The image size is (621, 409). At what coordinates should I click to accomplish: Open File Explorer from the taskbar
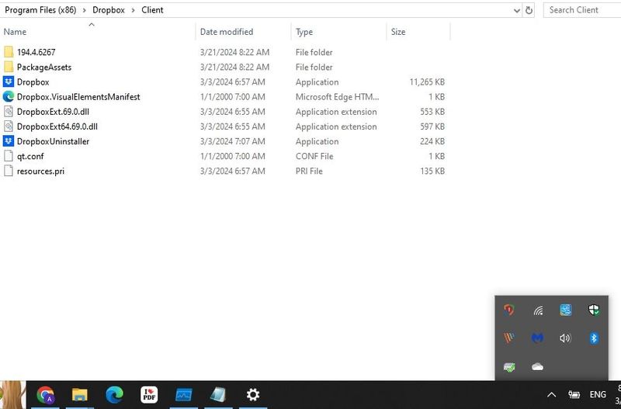80,395
